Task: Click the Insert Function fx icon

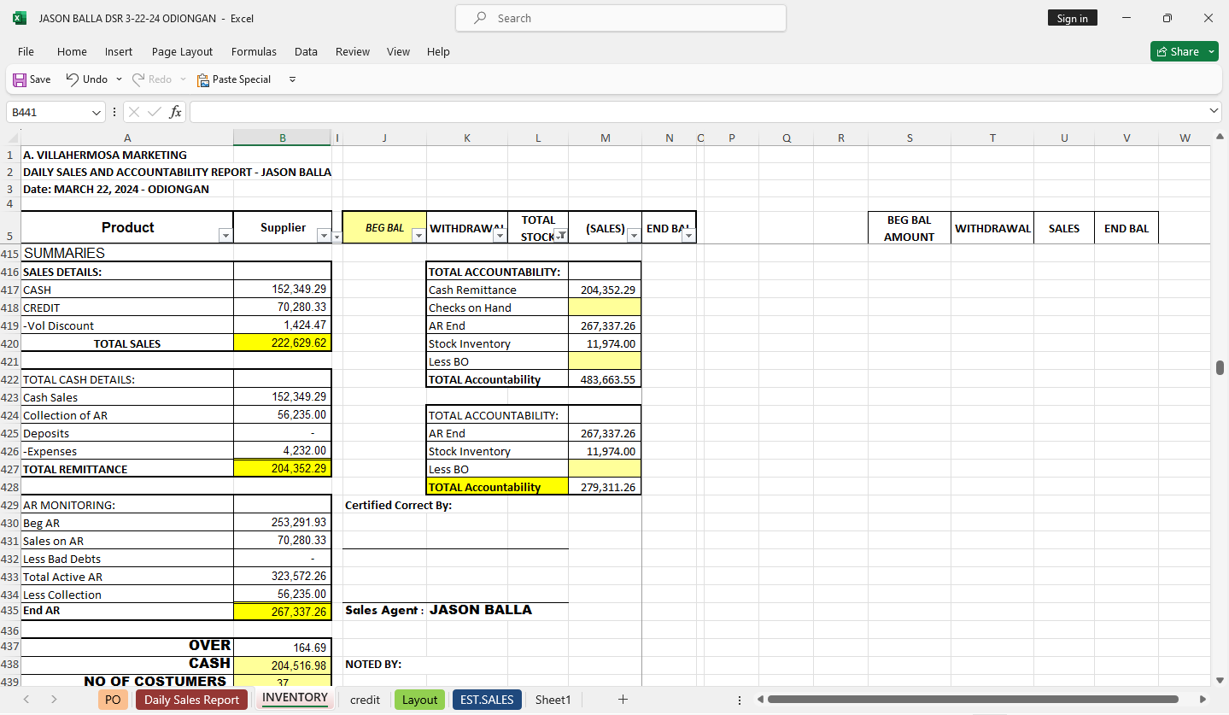Action: pos(175,112)
